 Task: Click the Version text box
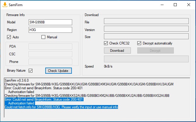(146, 29)
